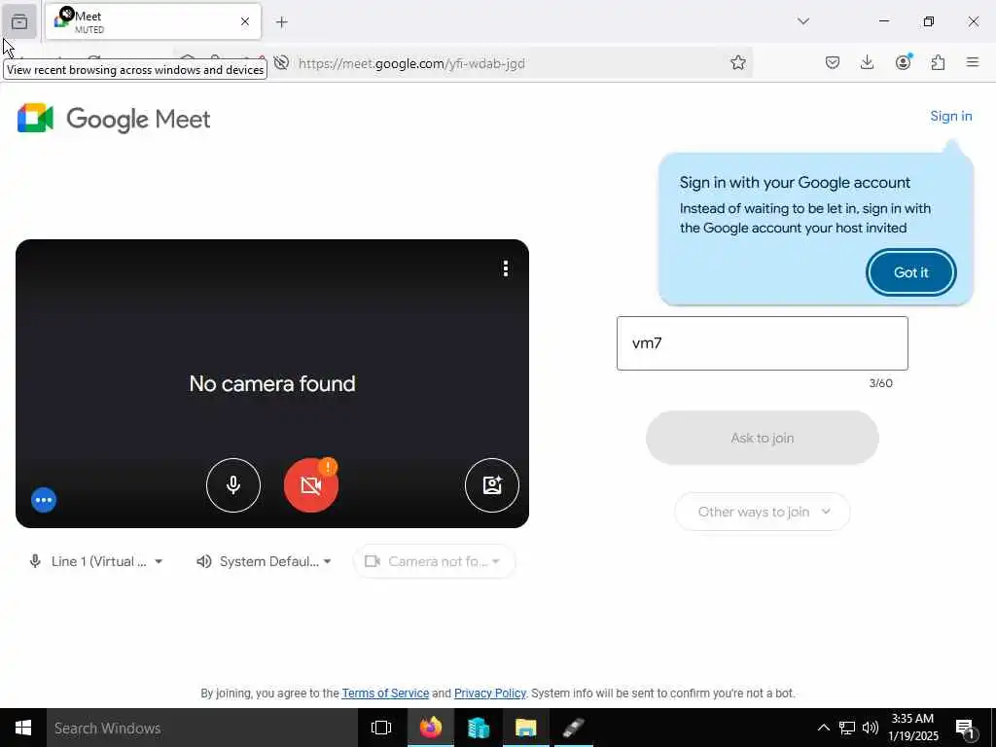
Task: Toggle the red camera off button
Action: 310,485
